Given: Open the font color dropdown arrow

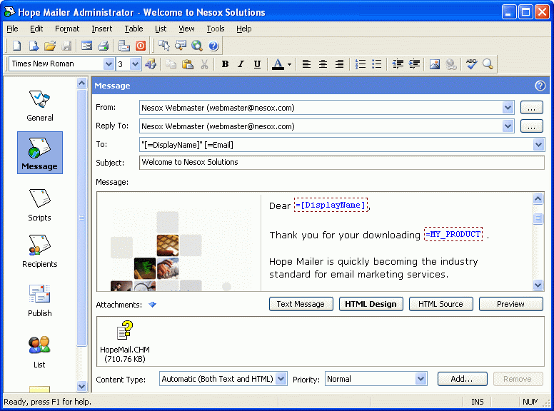Looking at the screenshot, I should pyautogui.click(x=289, y=65).
